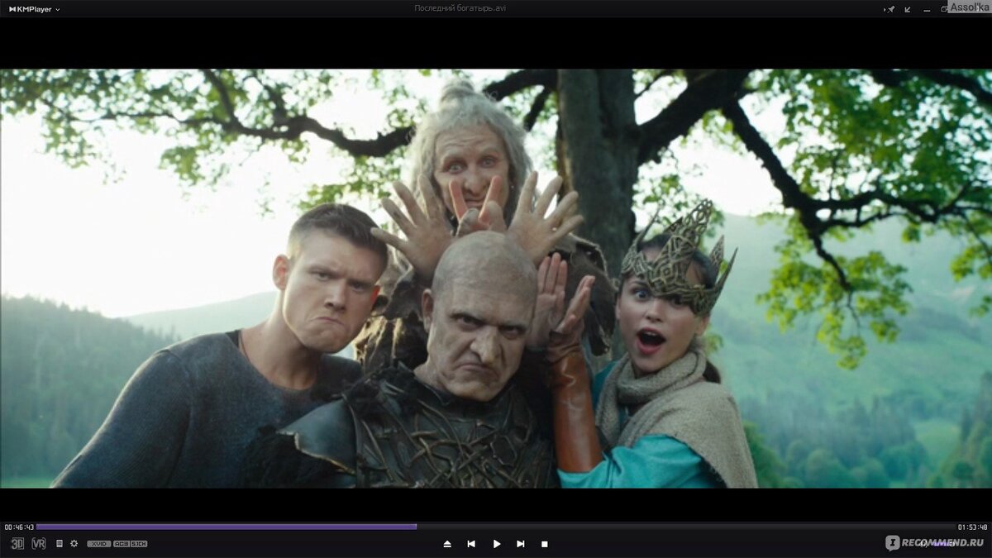992x558 pixels.
Task: Click the total duration 01:53:48
Action: click(972, 527)
